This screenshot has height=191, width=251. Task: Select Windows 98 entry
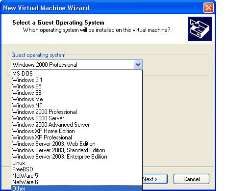pos(77,93)
